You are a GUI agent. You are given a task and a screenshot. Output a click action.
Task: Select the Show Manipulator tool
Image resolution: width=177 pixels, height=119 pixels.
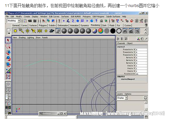pos(8,71)
